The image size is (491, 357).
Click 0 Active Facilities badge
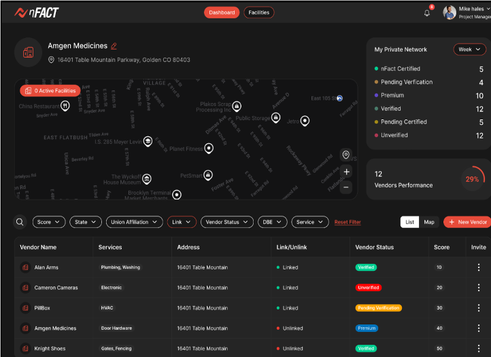tap(50, 91)
